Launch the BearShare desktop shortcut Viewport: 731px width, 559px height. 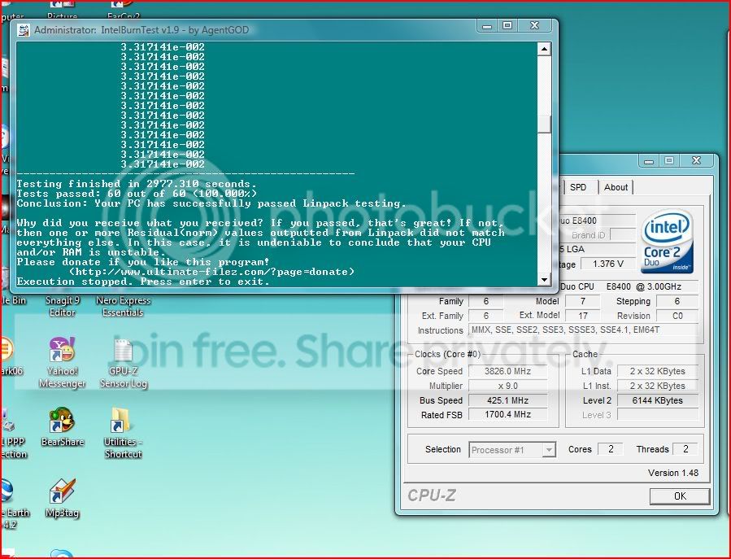[x=63, y=426]
